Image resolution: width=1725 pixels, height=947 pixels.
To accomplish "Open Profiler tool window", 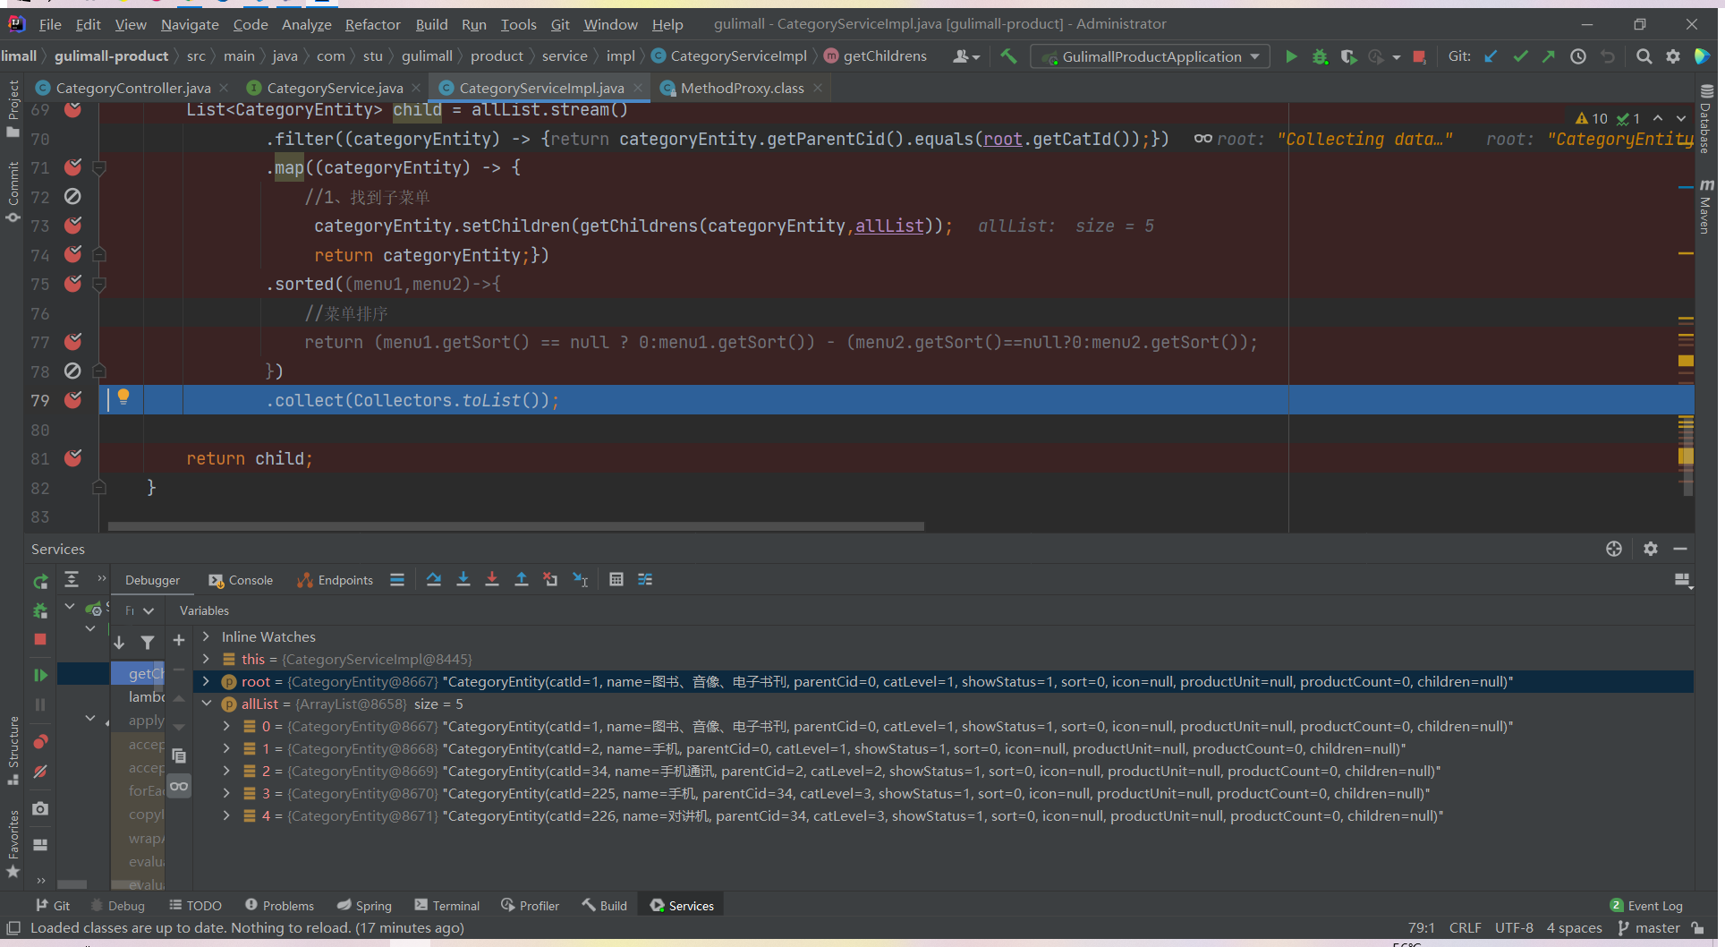I will pos(531,906).
